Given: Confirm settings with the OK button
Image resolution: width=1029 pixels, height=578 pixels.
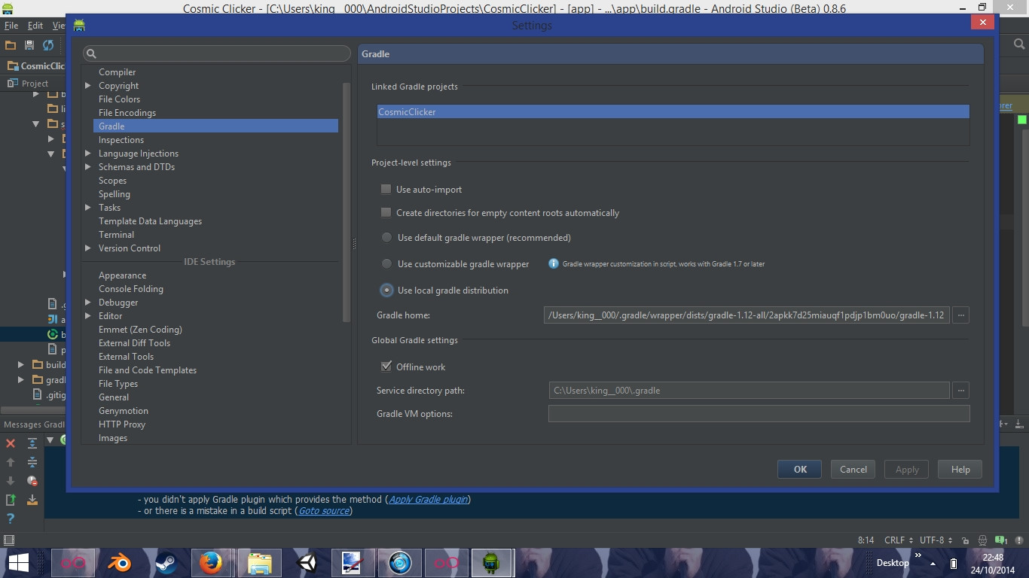Looking at the screenshot, I should click(x=799, y=469).
